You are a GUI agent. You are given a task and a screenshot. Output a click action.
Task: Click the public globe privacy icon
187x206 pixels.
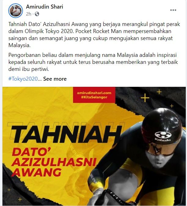point(37,14)
